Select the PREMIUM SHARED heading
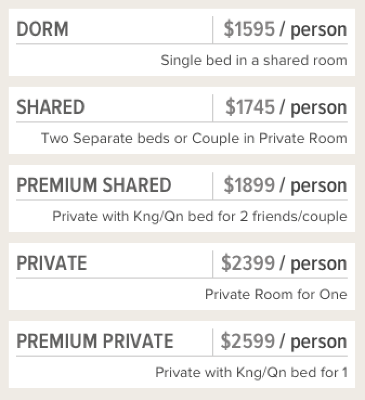The height and width of the screenshot is (400, 365). pos(94,185)
